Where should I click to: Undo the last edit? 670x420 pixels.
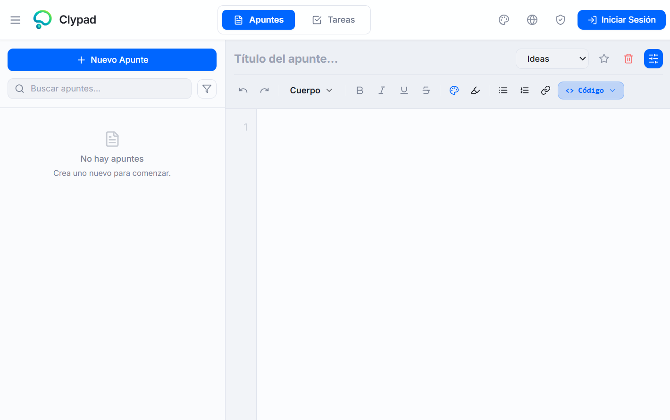(x=243, y=91)
